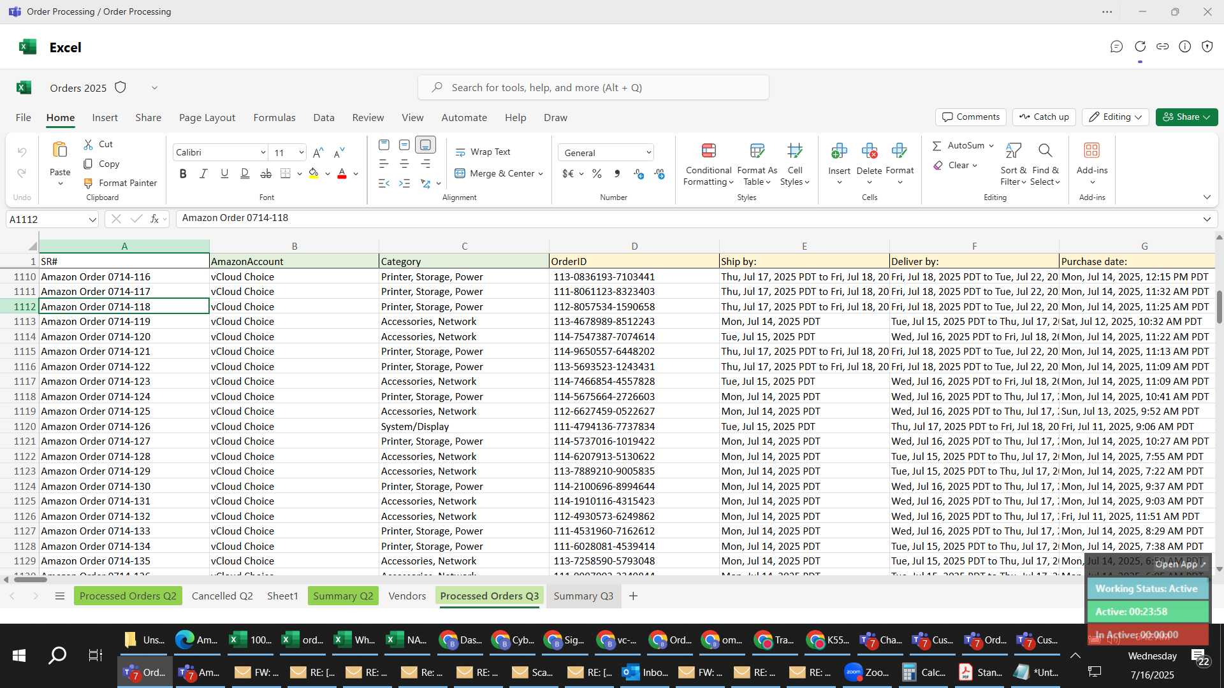
Task: Activate Format Painter
Action: pyautogui.click(x=120, y=183)
